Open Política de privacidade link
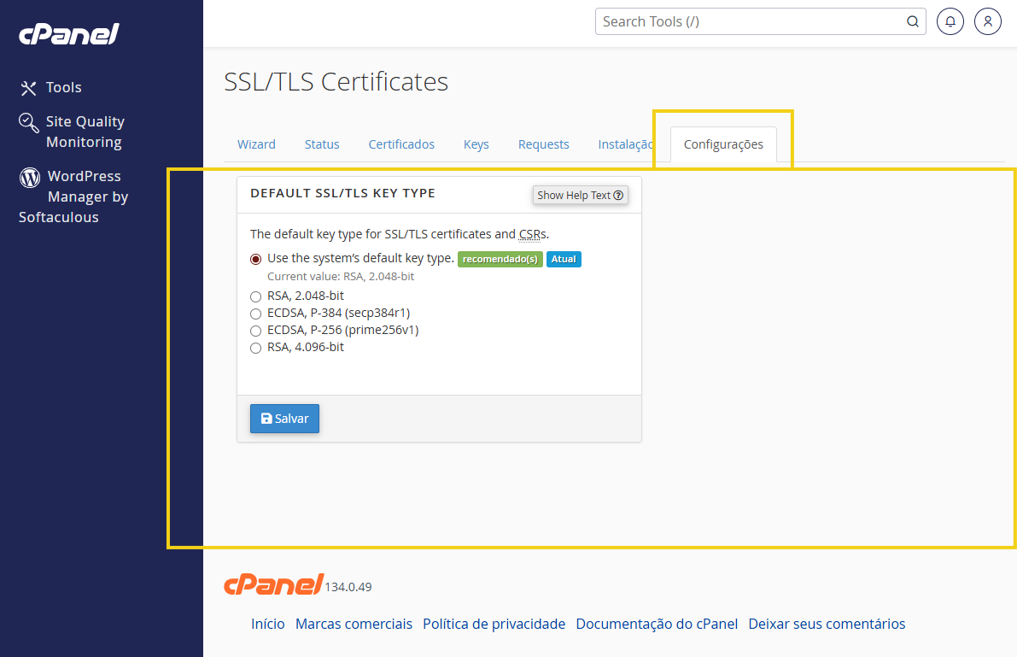The height and width of the screenshot is (657, 1017). [x=494, y=624]
